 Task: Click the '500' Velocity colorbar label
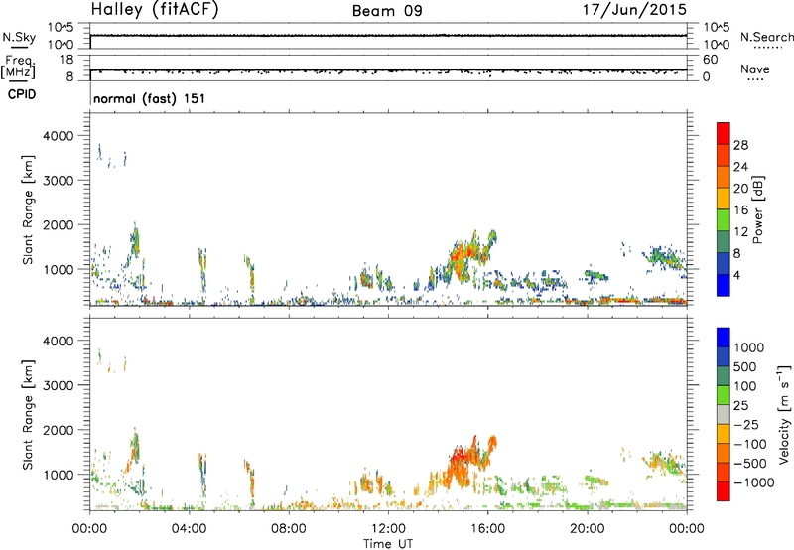pos(745,367)
